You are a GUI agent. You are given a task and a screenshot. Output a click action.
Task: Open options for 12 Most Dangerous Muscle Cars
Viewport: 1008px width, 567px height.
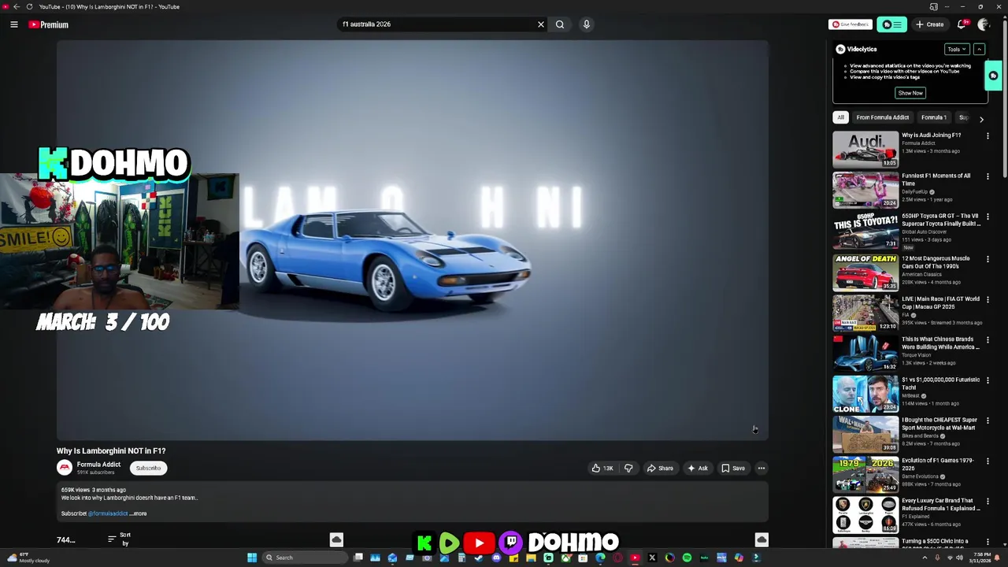point(988,259)
